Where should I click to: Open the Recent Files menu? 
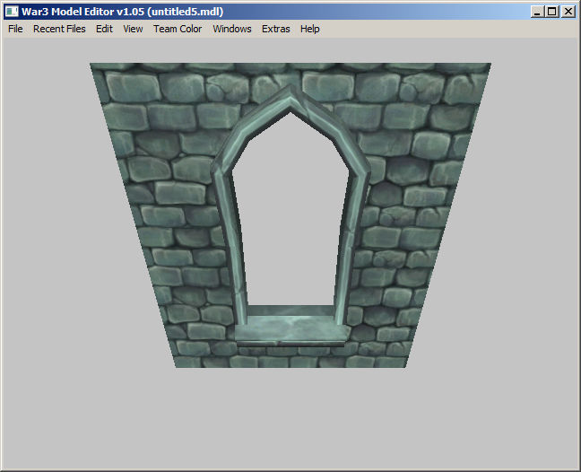pyautogui.click(x=59, y=29)
